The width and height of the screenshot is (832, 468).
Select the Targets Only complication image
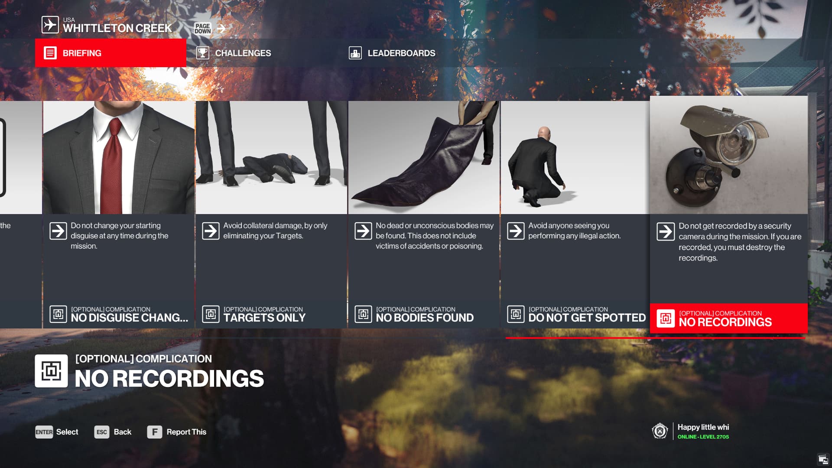tap(271, 157)
